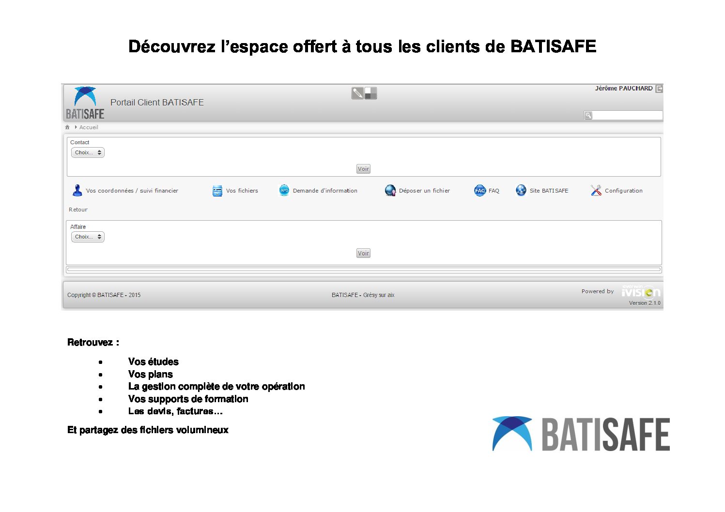Image resolution: width=725 pixels, height=512 pixels.
Task: Click the checkered layout icon in header
Action: coord(370,93)
